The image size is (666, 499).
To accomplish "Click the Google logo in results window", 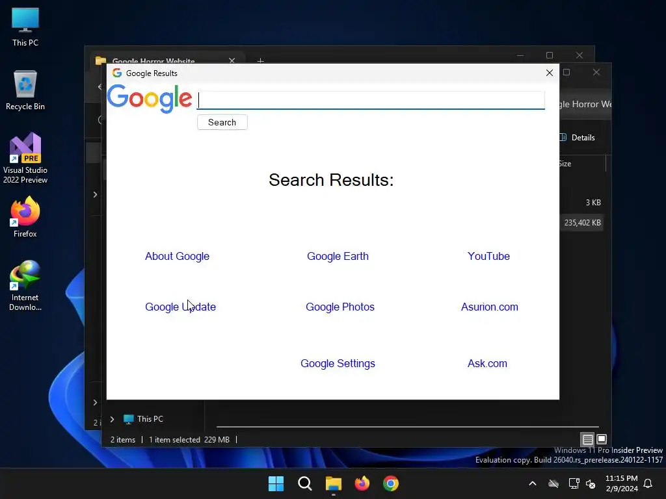I will coord(150,99).
